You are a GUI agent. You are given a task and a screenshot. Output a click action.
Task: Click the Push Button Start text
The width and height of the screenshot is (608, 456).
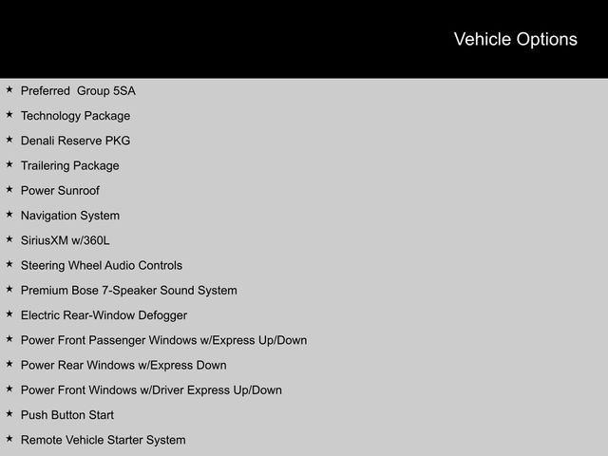pyautogui.click(x=66, y=415)
